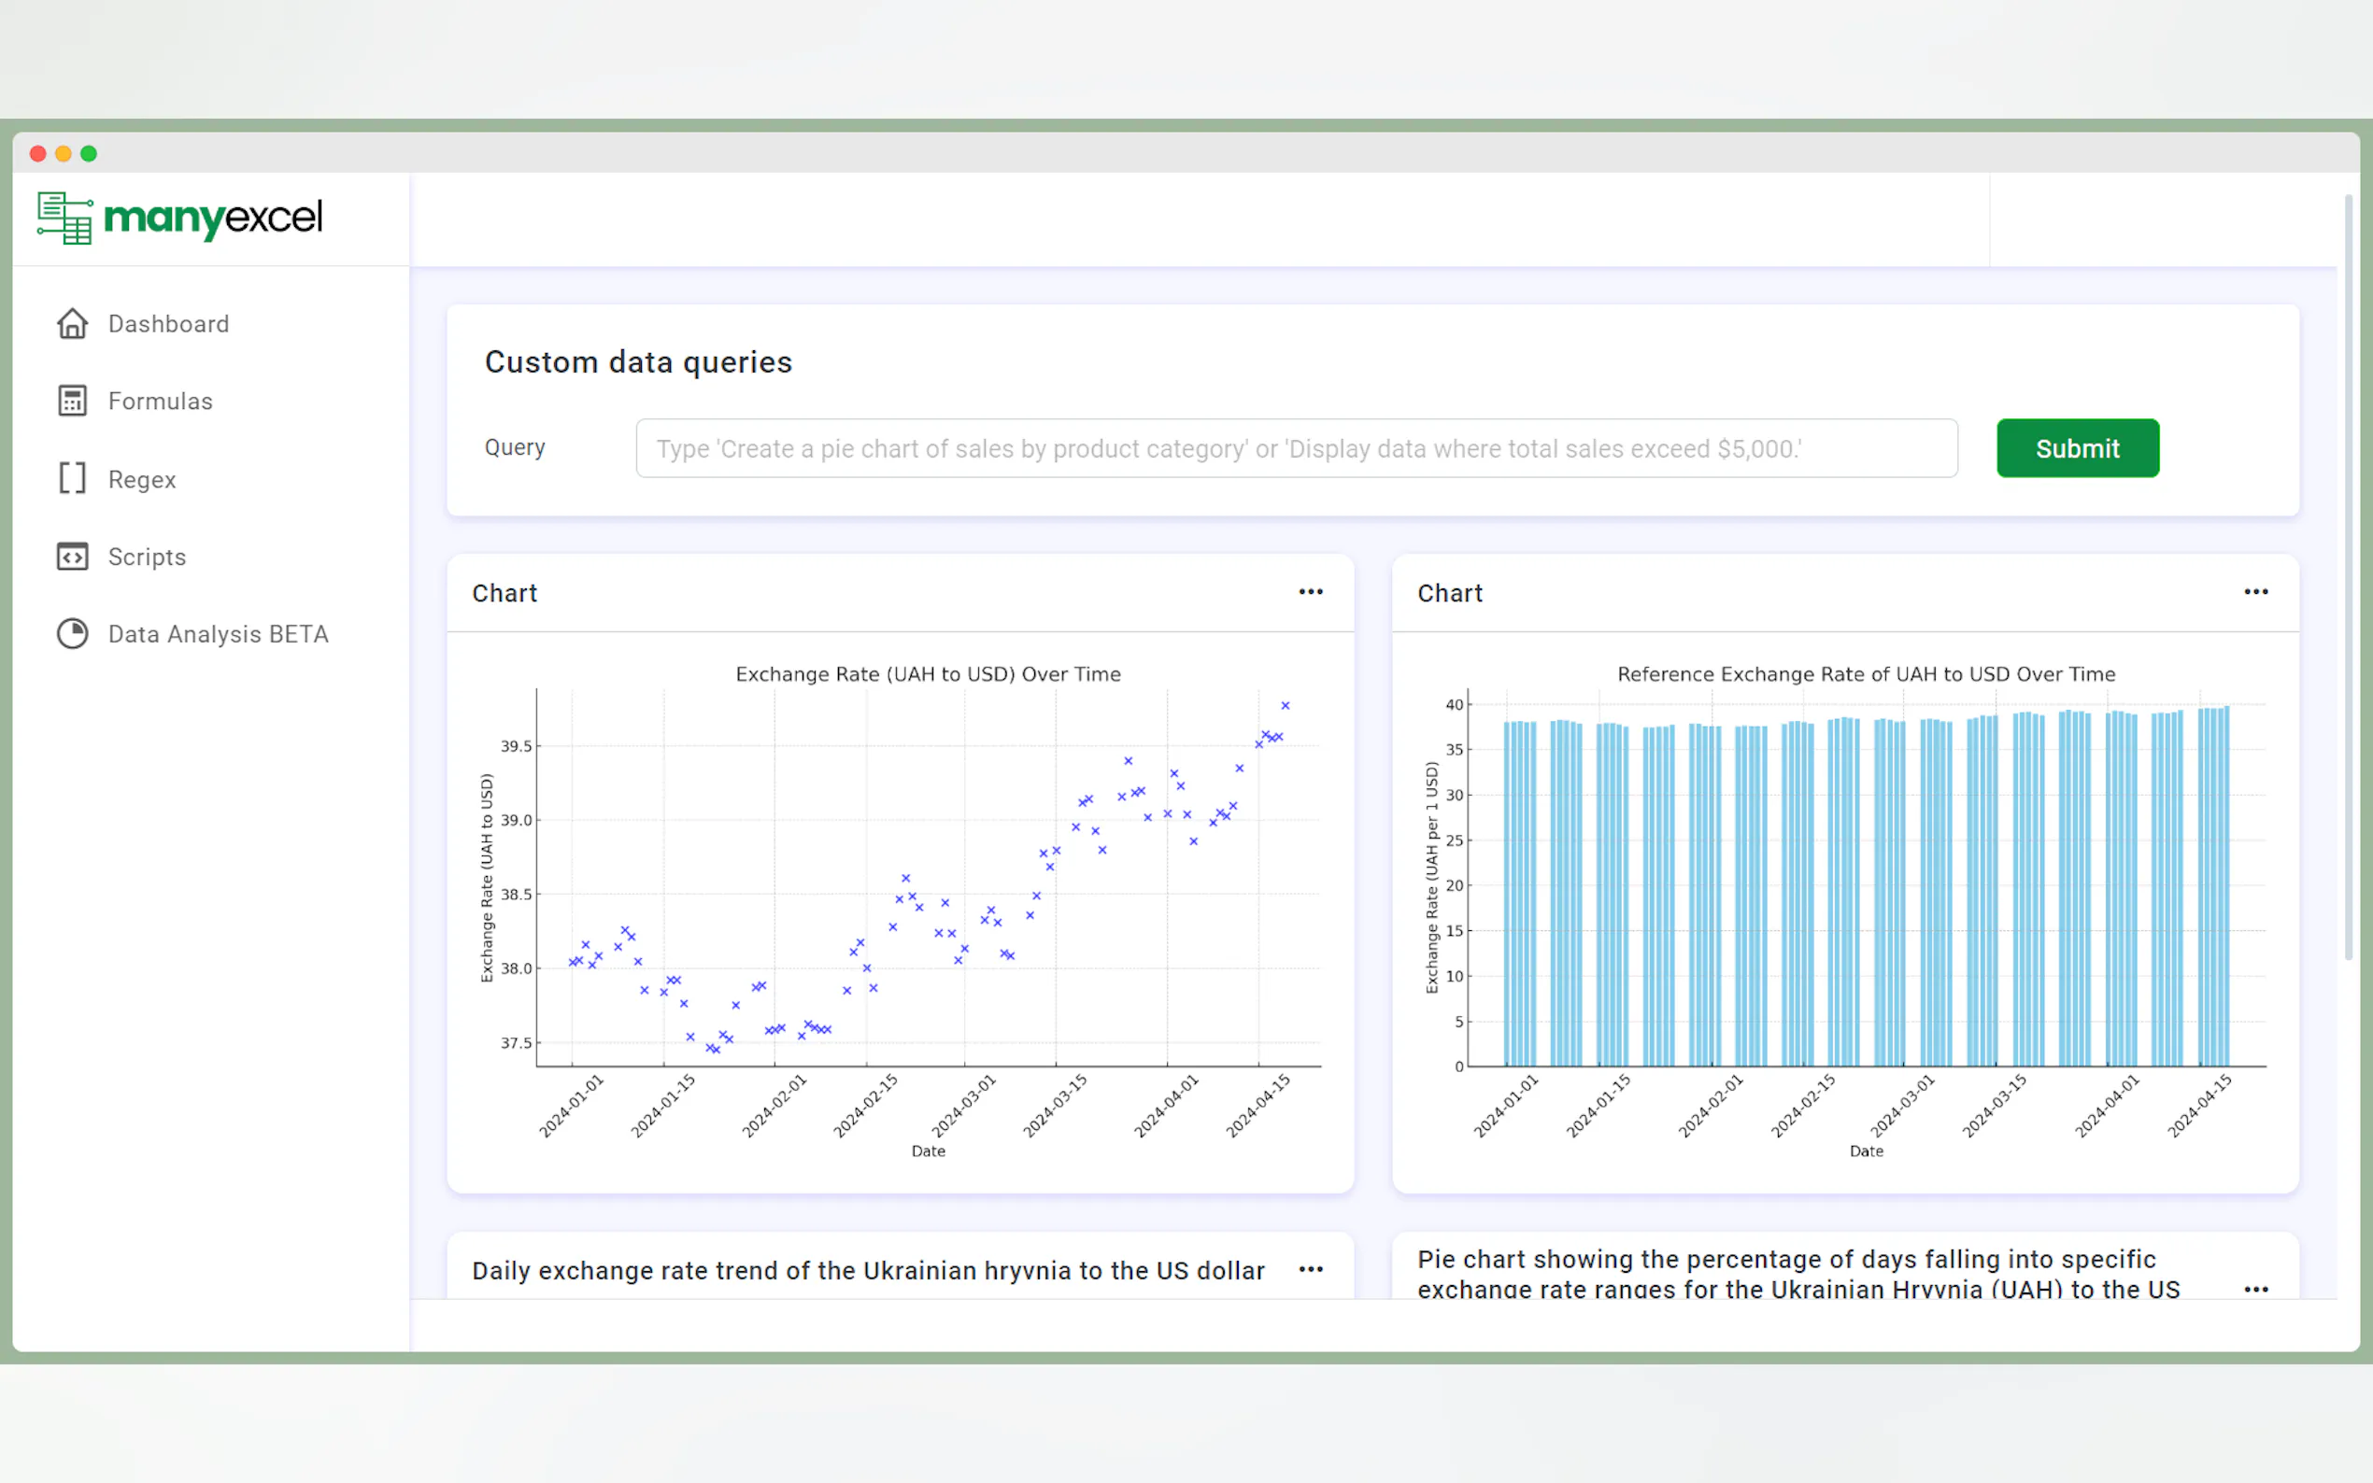Focus the Query text input field
Image resolution: width=2373 pixels, height=1483 pixels.
click(1296, 449)
